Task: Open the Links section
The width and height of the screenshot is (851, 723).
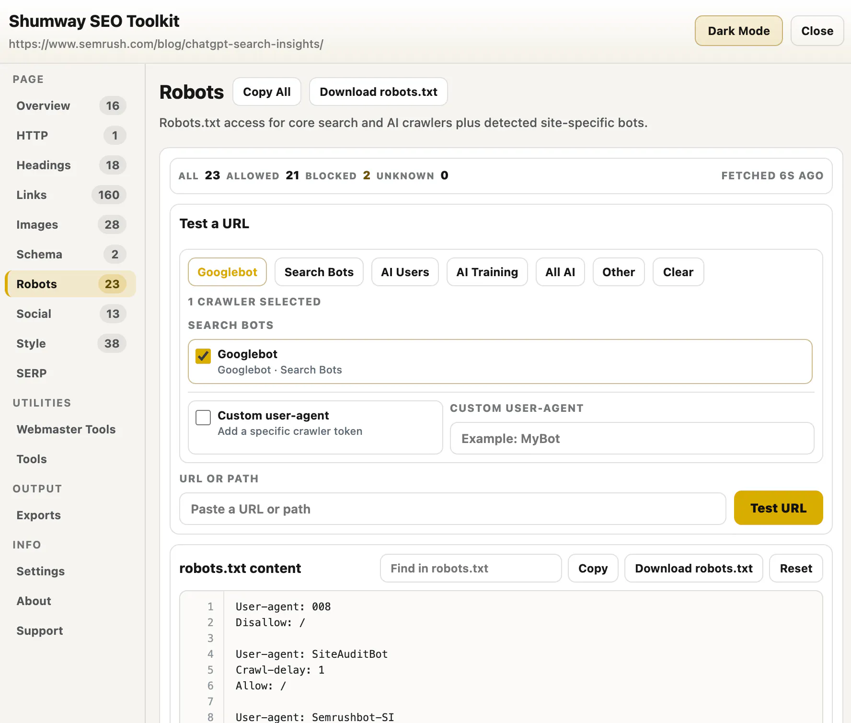Action: (70, 195)
